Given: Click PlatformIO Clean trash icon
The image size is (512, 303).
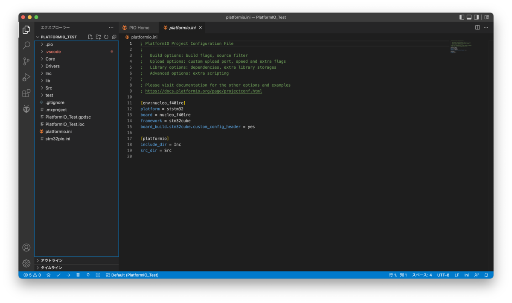Looking at the screenshot, I should click(78, 275).
